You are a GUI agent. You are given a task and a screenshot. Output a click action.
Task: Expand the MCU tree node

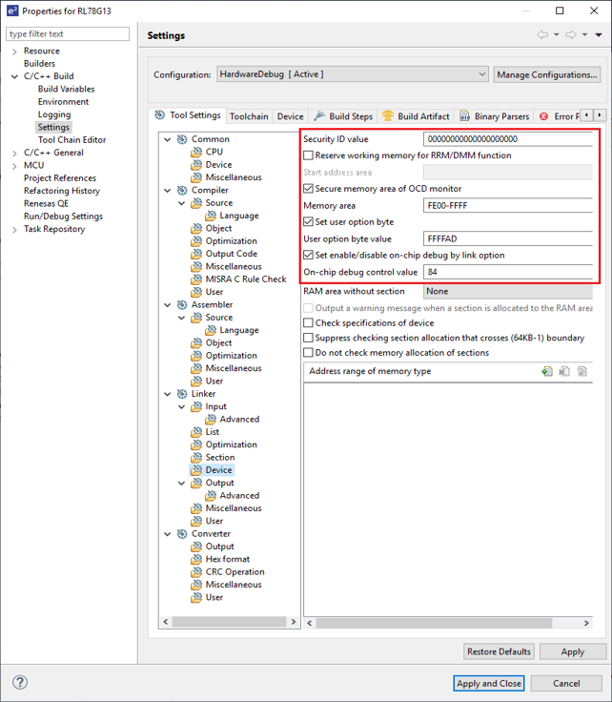(14, 166)
